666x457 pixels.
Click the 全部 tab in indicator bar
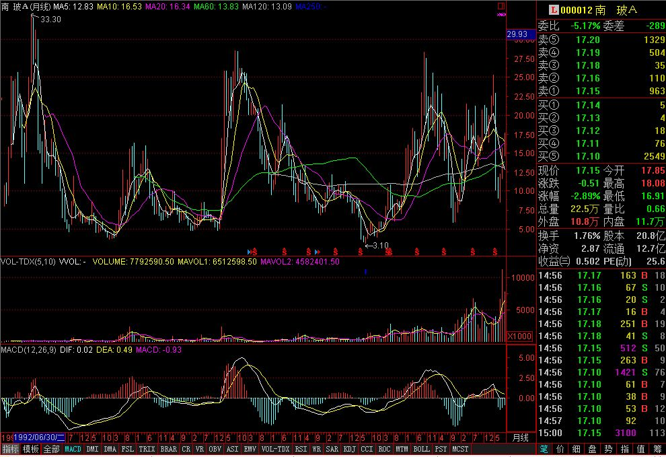click(x=51, y=449)
